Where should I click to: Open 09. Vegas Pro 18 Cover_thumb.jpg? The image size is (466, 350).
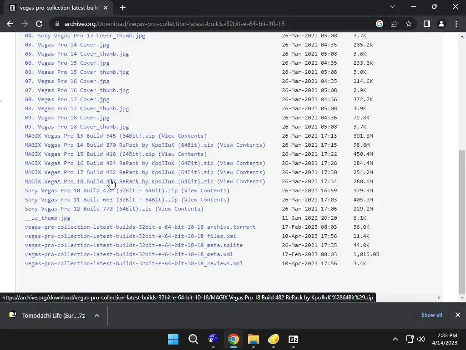point(76,127)
